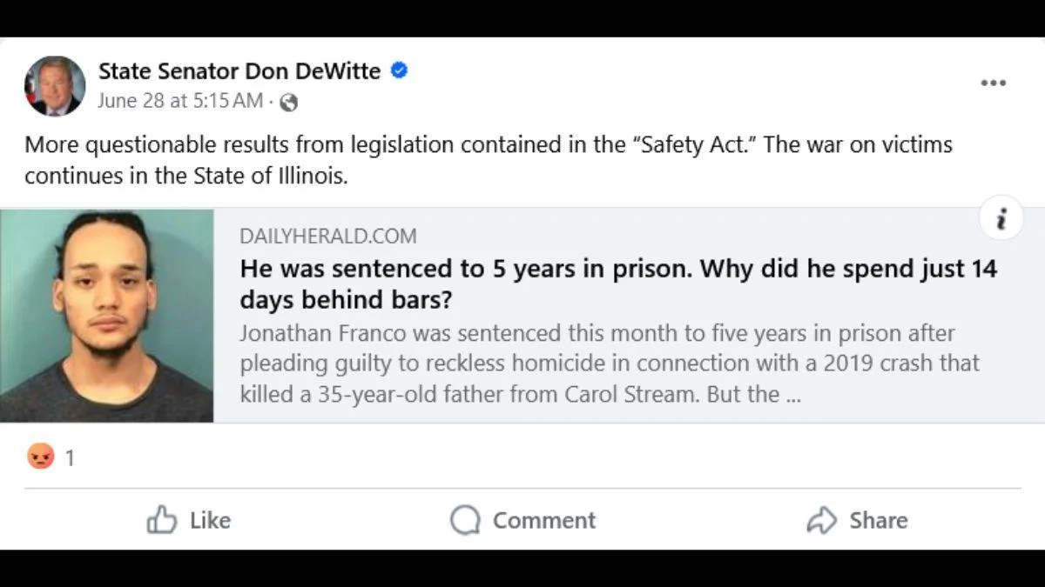Click the Like button label
Screen dimensions: 1045x587
(x=210, y=520)
